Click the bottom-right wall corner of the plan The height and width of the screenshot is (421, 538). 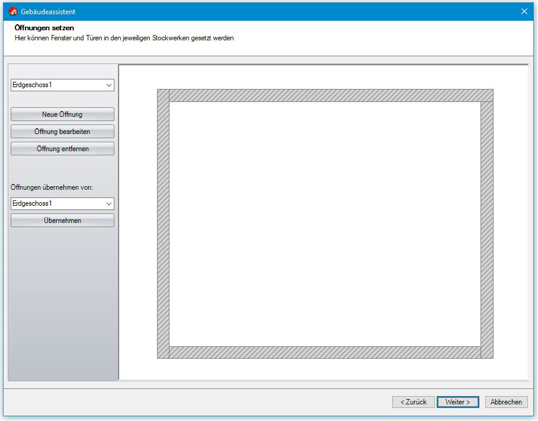[x=486, y=352]
